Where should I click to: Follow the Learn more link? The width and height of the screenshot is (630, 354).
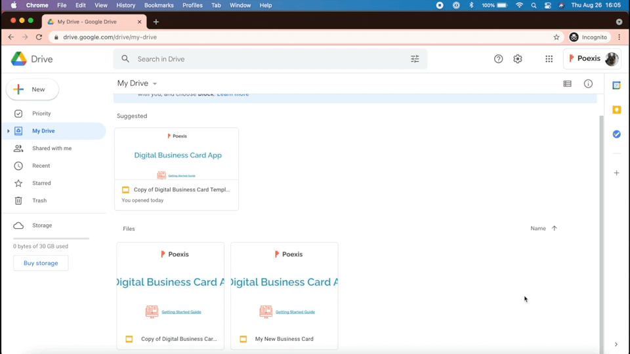tap(233, 94)
